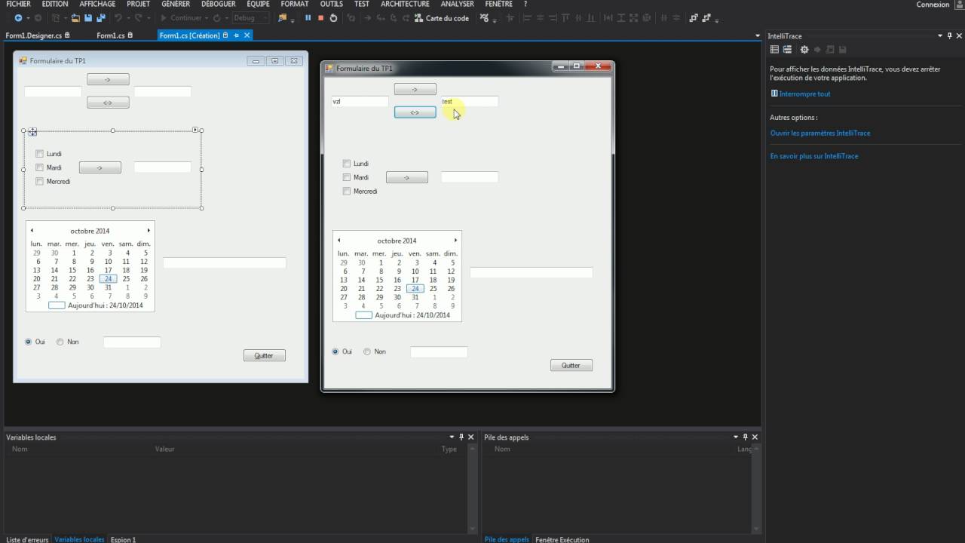Check Lundi in the running form
965x543 pixels.
point(347,164)
